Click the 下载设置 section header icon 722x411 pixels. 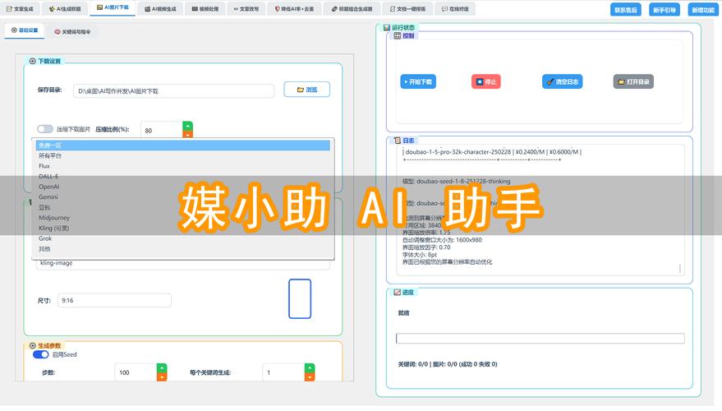32,62
